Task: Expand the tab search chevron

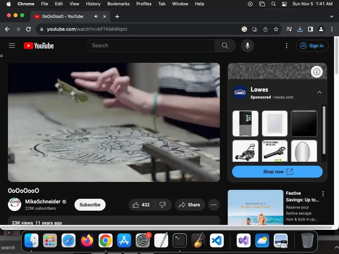Action: point(332,17)
